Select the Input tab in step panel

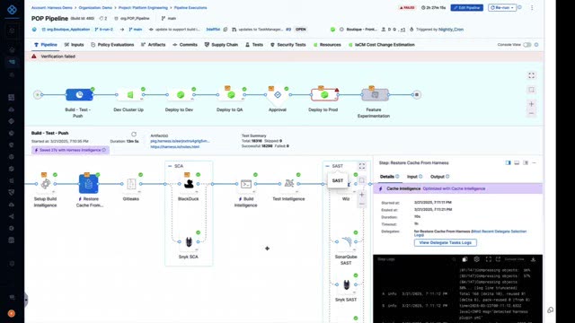pyautogui.click(x=414, y=177)
